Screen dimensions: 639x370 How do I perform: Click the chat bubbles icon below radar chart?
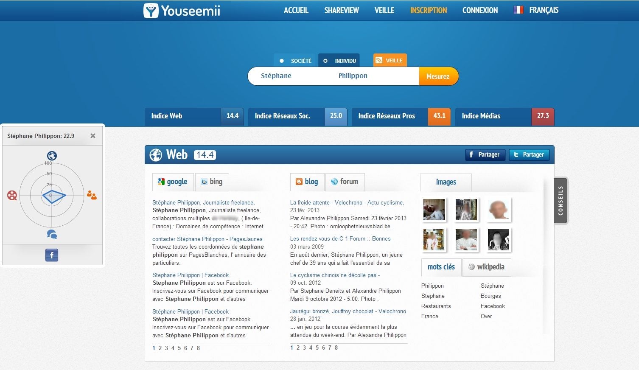52,234
